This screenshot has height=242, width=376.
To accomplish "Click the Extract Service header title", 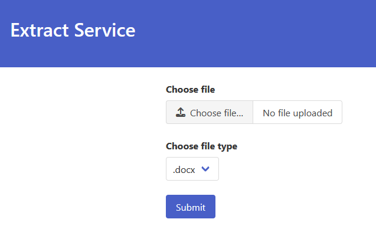I will click(x=73, y=30).
